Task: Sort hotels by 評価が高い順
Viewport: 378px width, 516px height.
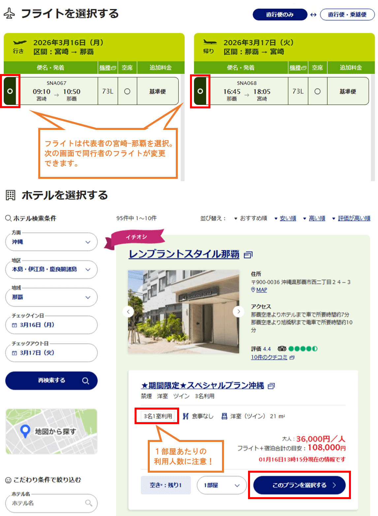Action: (x=354, y=218)
